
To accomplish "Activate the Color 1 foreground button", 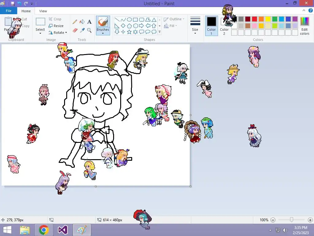I will (x=212, y=26).
